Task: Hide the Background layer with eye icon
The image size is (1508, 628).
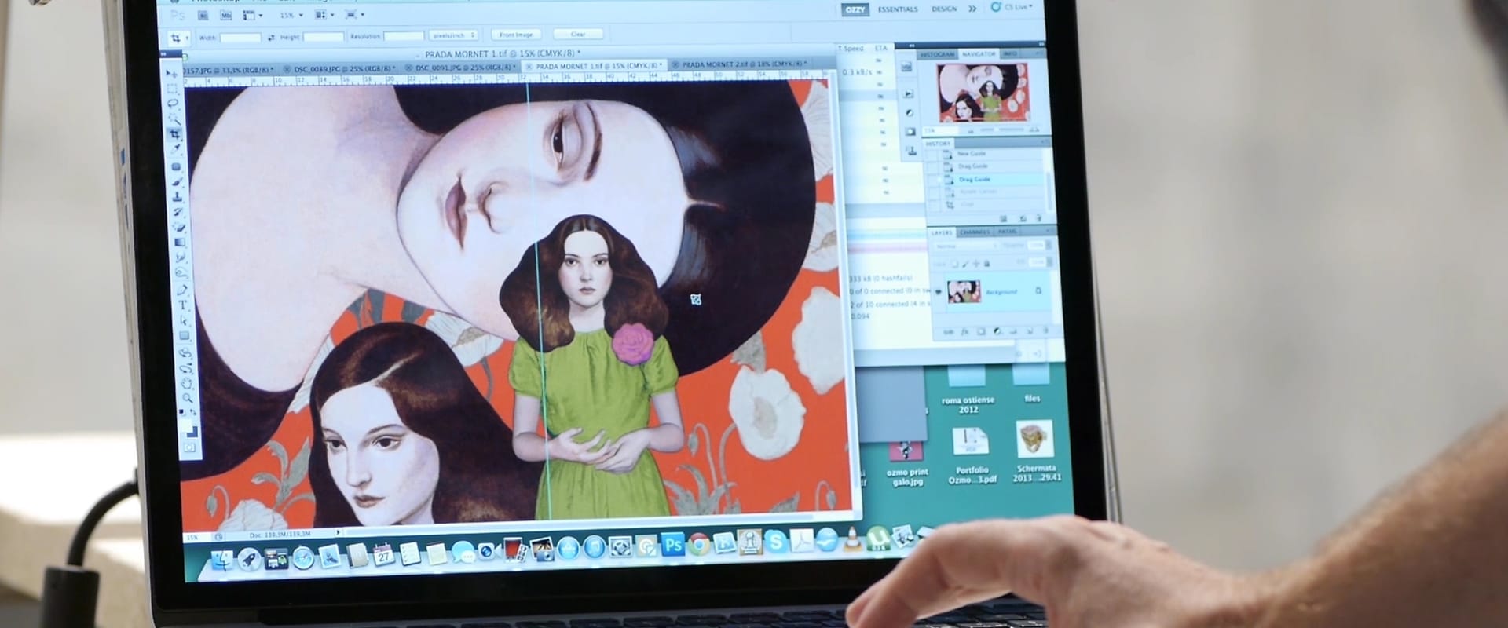Action: [x=938, y=292]
